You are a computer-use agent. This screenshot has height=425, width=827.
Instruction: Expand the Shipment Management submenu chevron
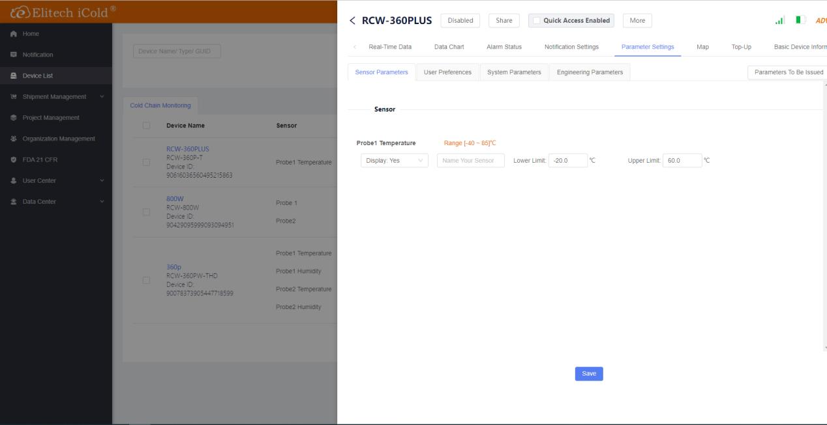click(x=101, y=97)
